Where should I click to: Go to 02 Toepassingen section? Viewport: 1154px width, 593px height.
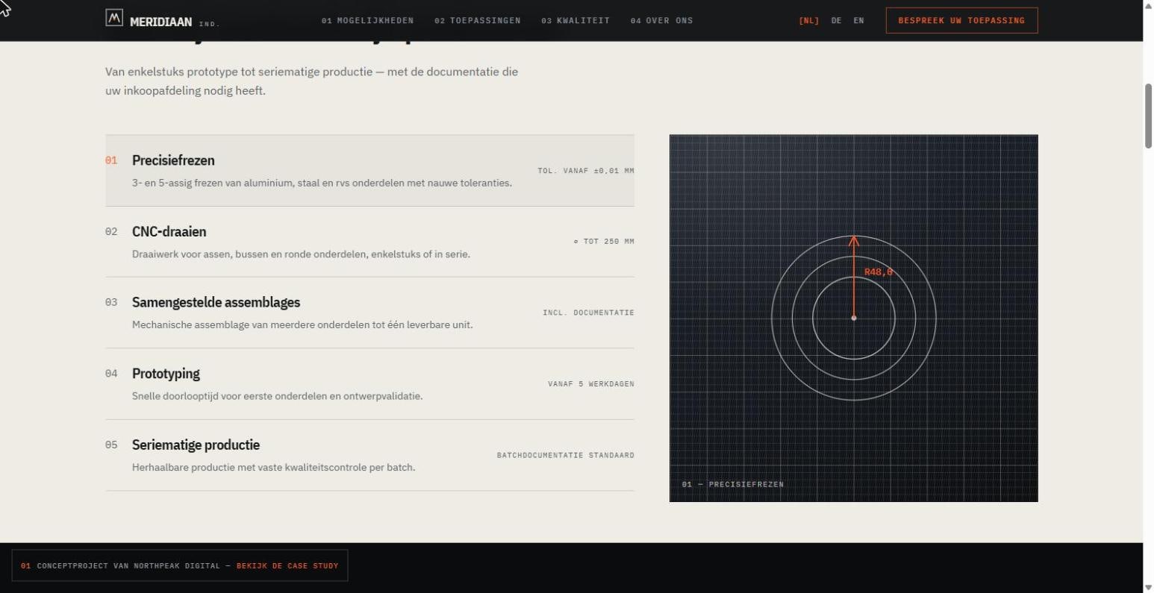pos(478,21)
